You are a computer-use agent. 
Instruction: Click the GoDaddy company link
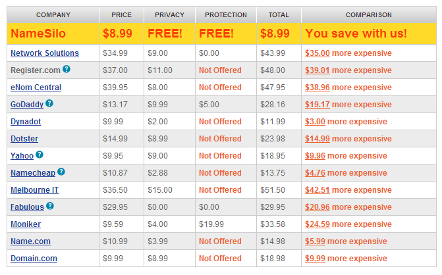coord(27,105)
